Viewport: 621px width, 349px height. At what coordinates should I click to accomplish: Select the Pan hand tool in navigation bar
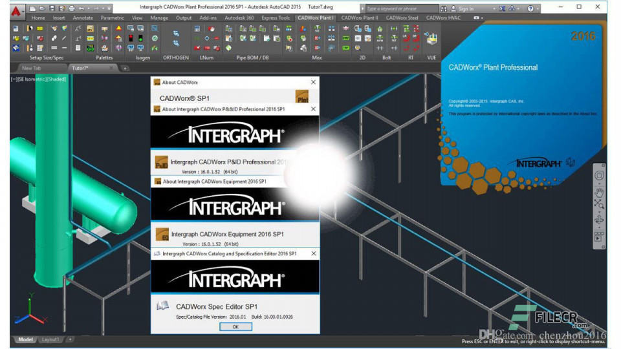pyautogui.click(x=599, y=192)
